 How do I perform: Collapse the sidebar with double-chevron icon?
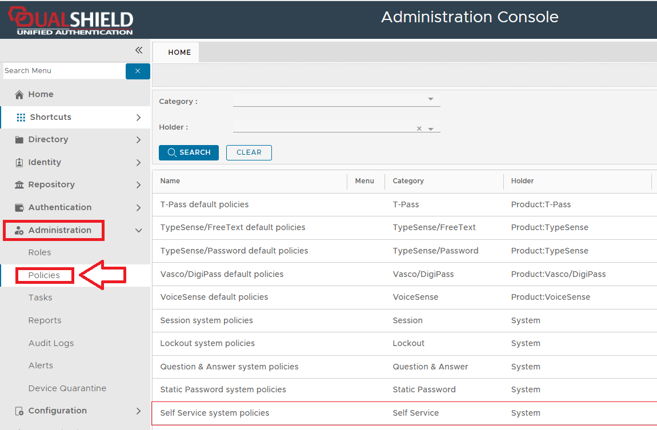139,50
